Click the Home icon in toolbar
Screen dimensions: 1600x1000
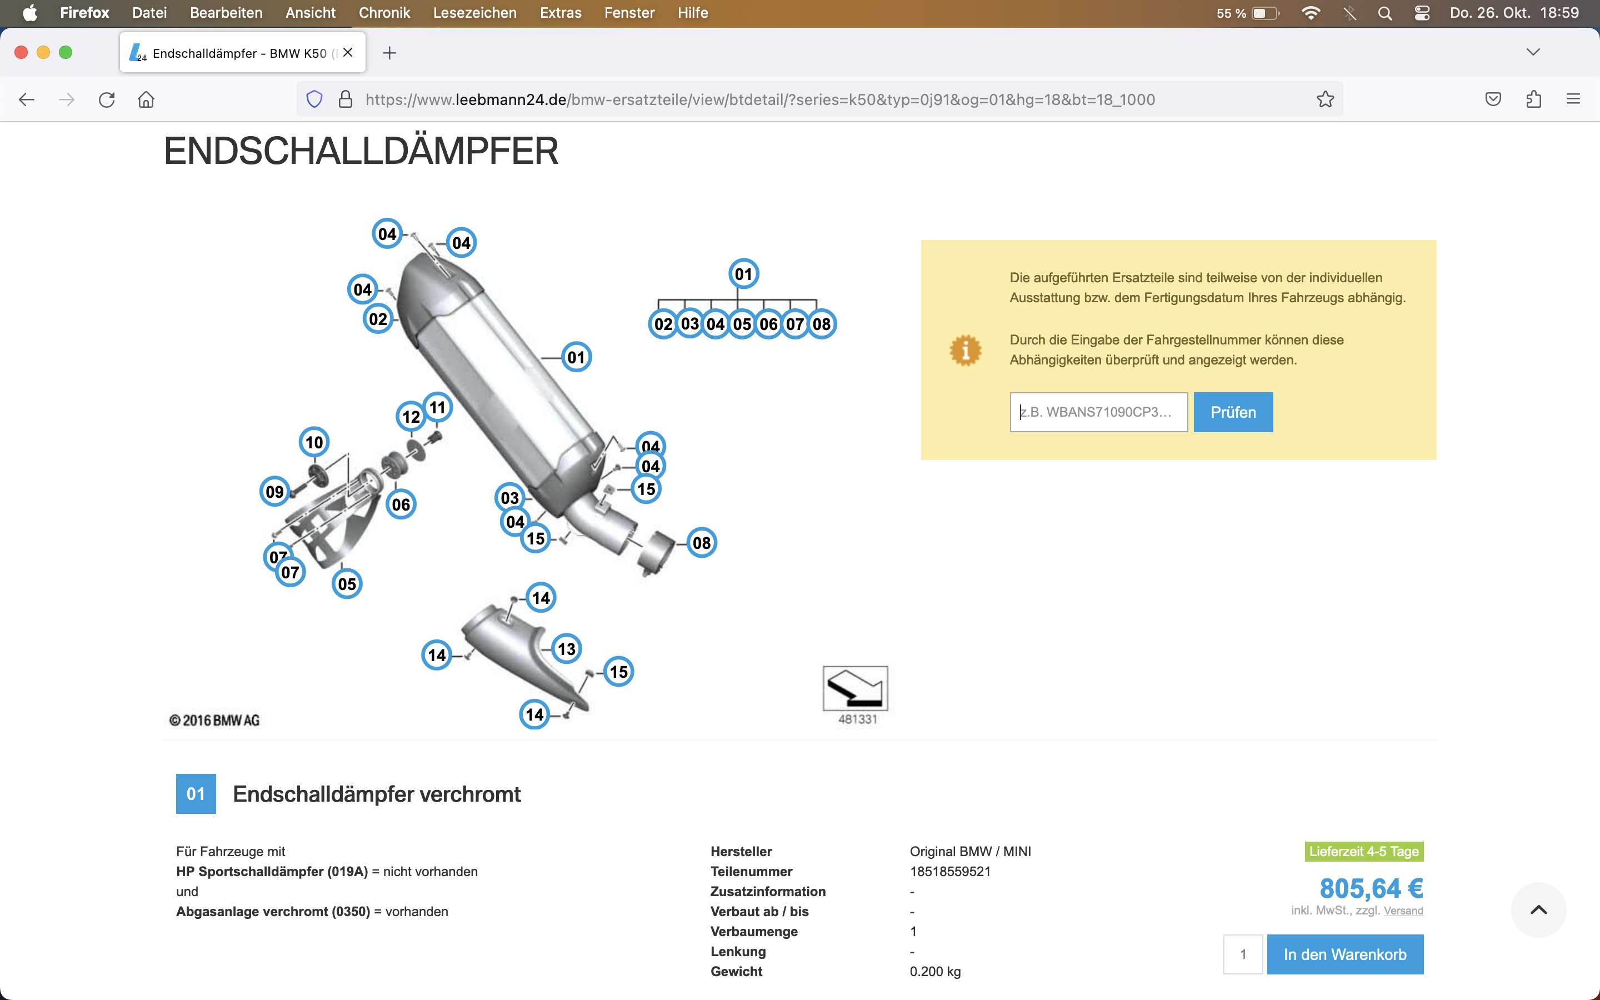pos(146,99)
